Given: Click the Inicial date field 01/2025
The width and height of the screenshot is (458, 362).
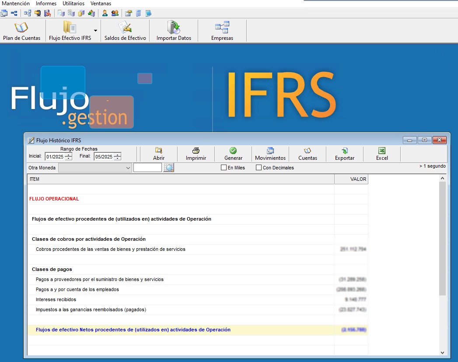Looking at the screenshot, I should (x=55, y=157).
